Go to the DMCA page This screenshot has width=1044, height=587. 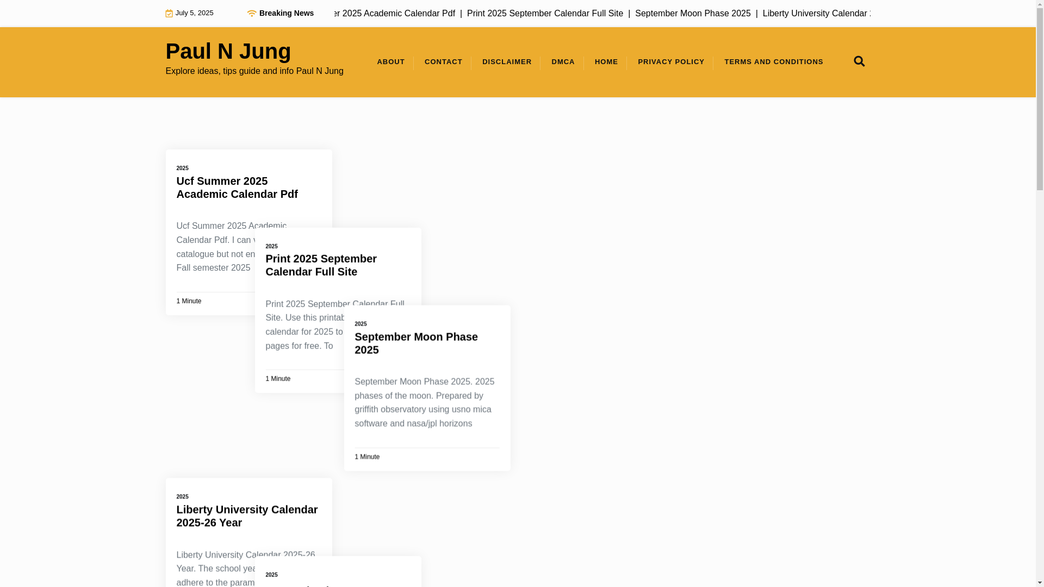pos(563,62)
